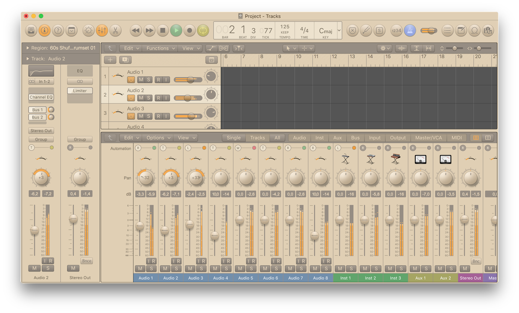This screenshot has height=313, width=519.
Task: Toggle the Solo S button in control bar
Action: point(379,30)
